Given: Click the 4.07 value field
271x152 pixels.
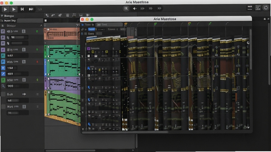Looking at the screenshot, I should pyautogui.click(x=17, y=55).
